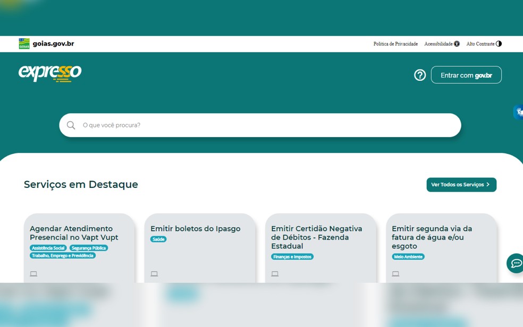Click laptop icon on Emitir boletos do Ipasgo card
Screen dimensions: 523x327
(154, 274)
